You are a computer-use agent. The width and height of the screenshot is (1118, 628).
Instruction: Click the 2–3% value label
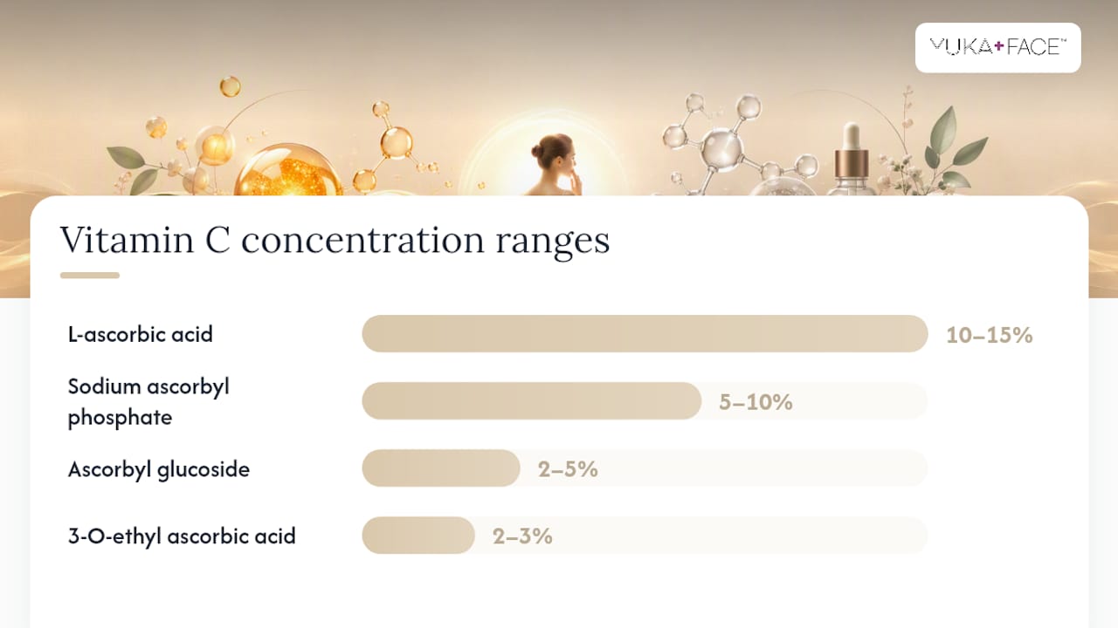[522, 536]
